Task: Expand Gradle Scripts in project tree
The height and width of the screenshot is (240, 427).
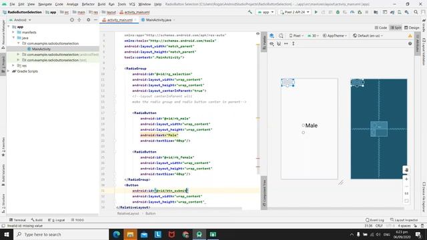Action: (9, 71)
